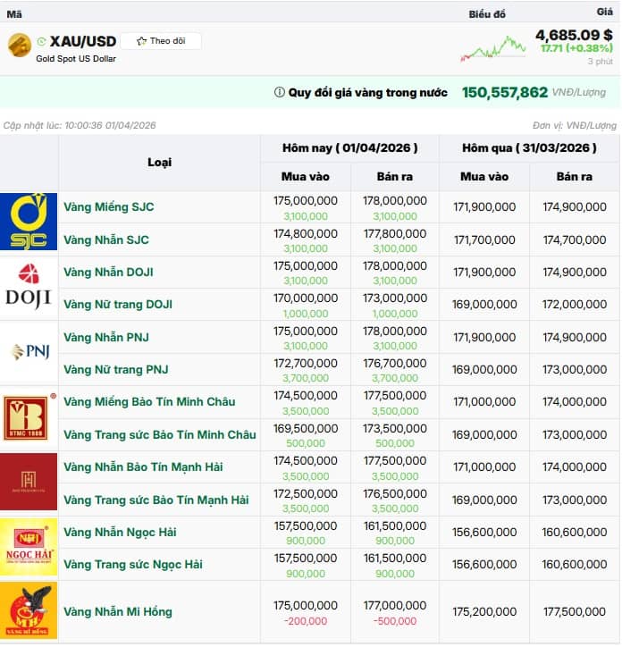Click today's 172,700,000 buy price for Nữ trang PNJ

[x=306, y=363]
